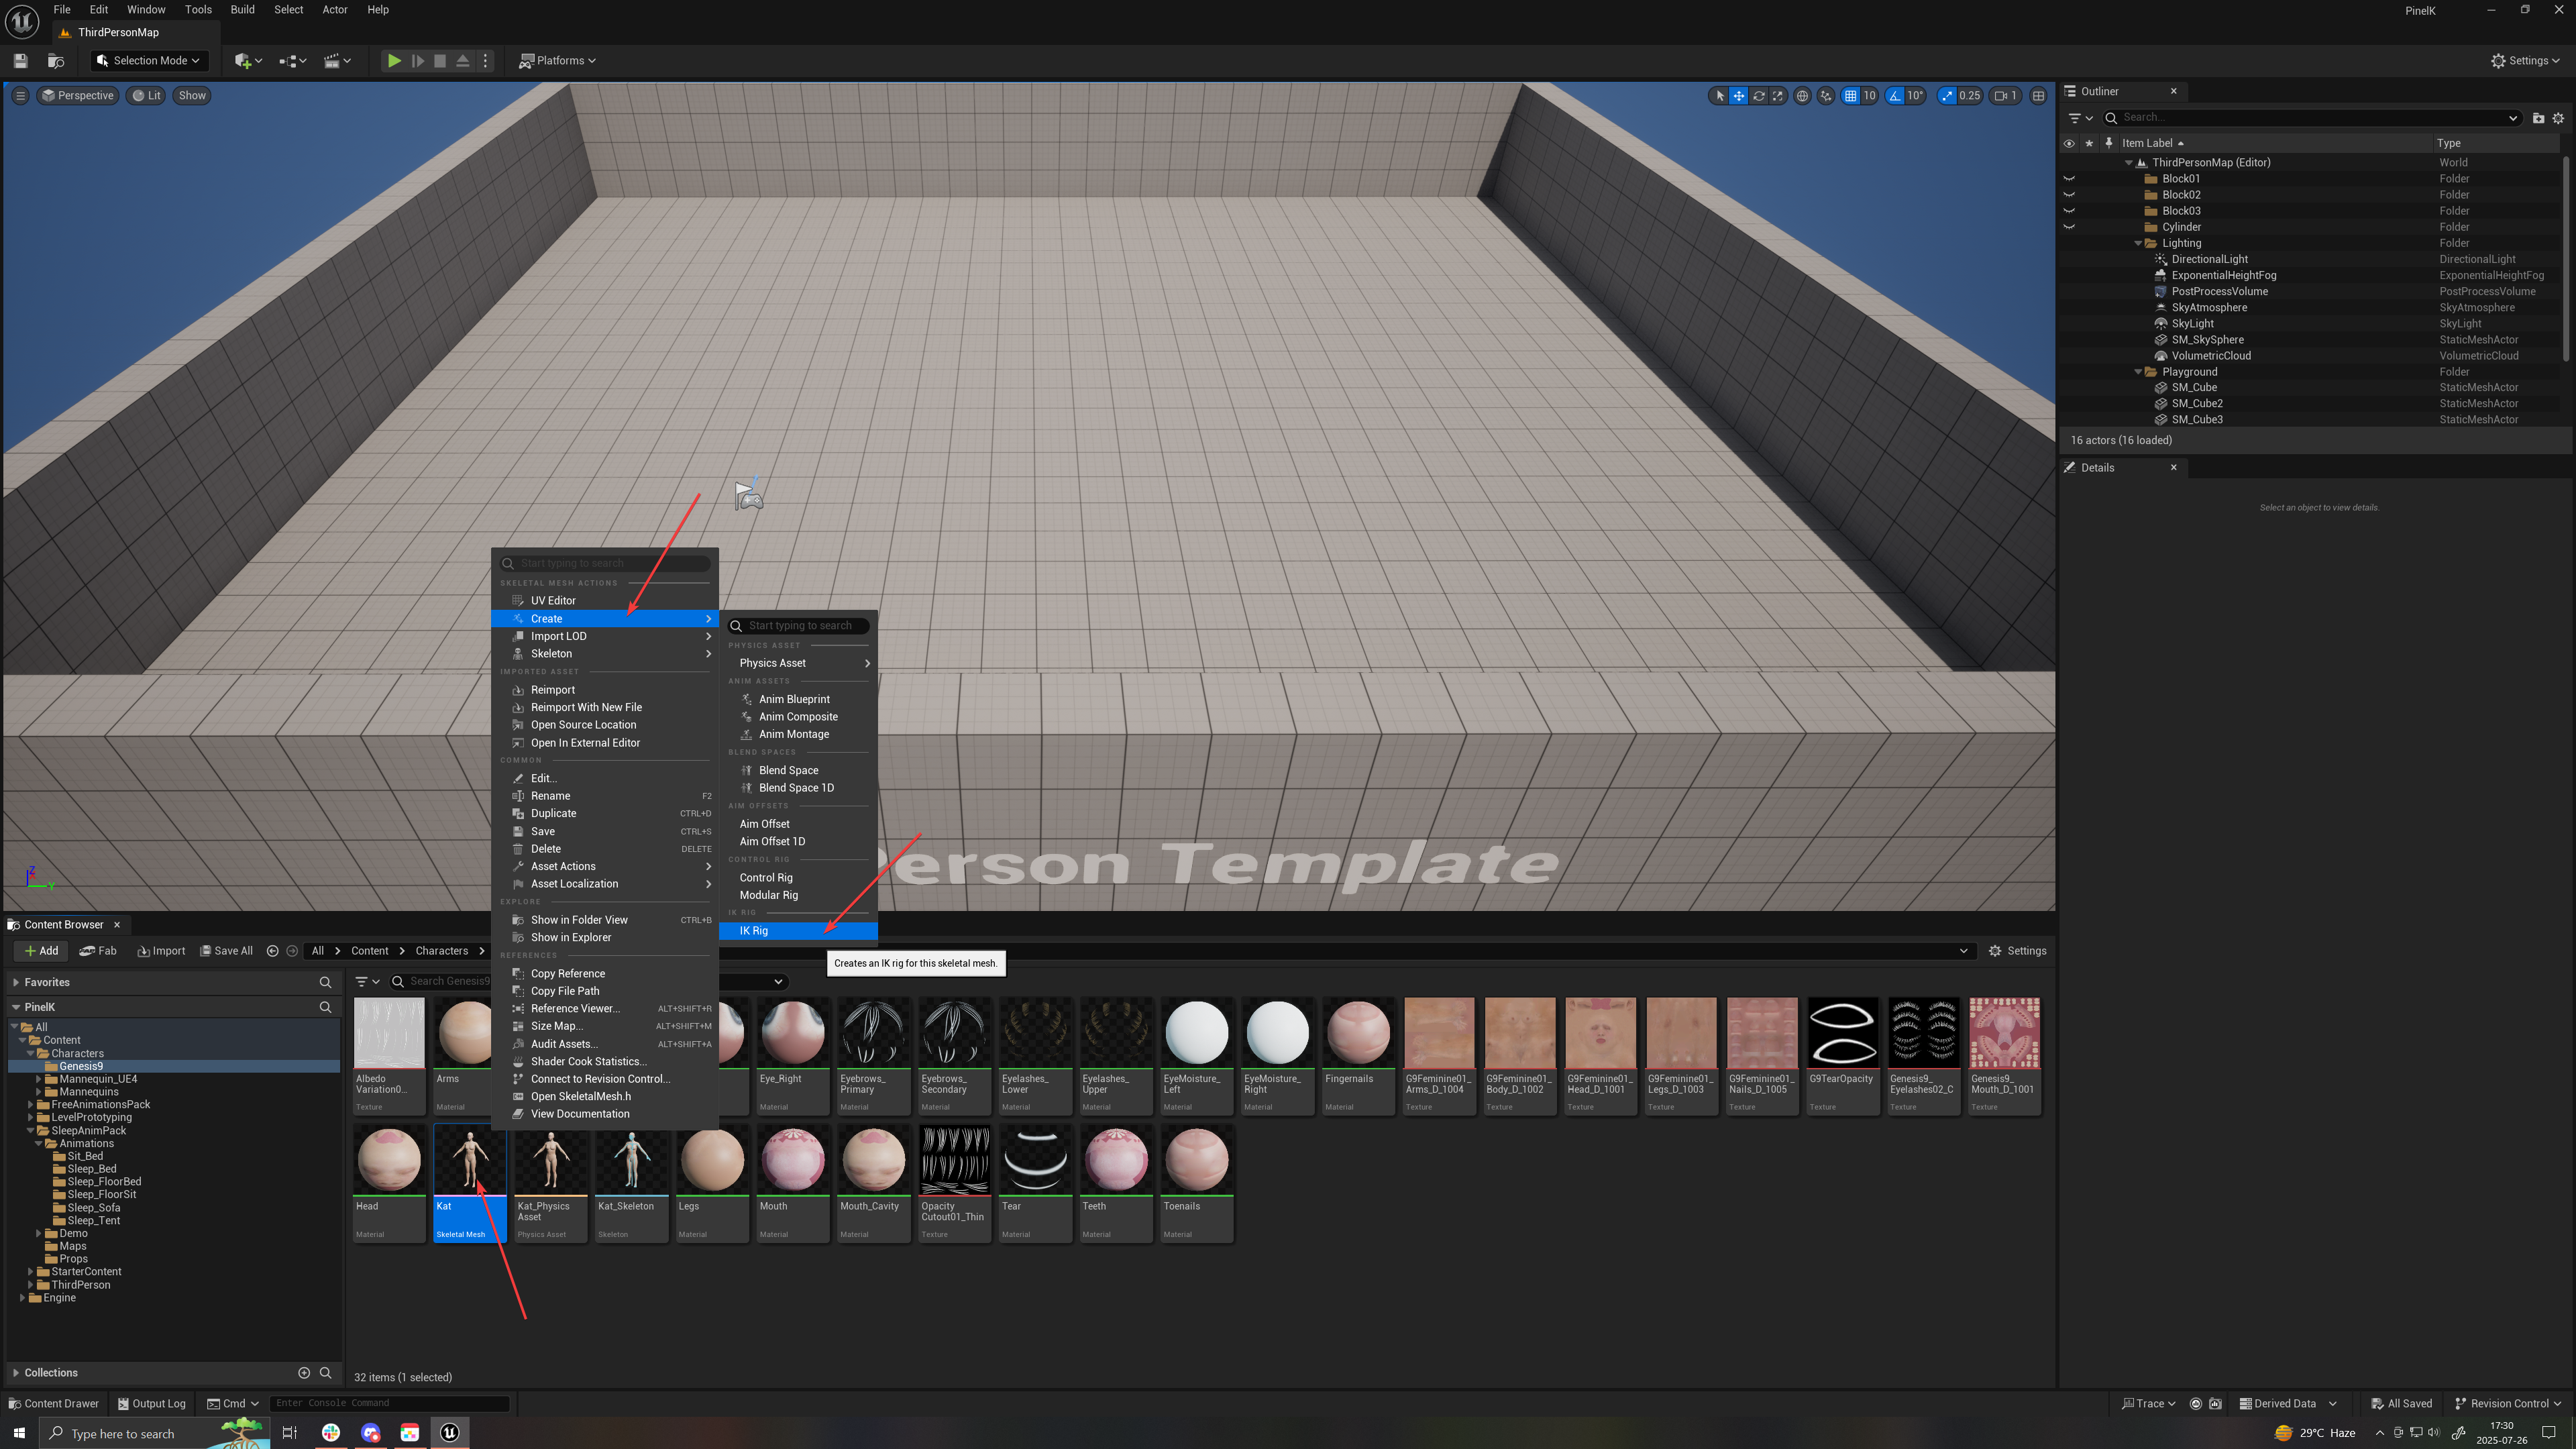Viewport: 2576px width, 1449px height.
Task: Click Save All in Content Browser
Action: [226, 951]
